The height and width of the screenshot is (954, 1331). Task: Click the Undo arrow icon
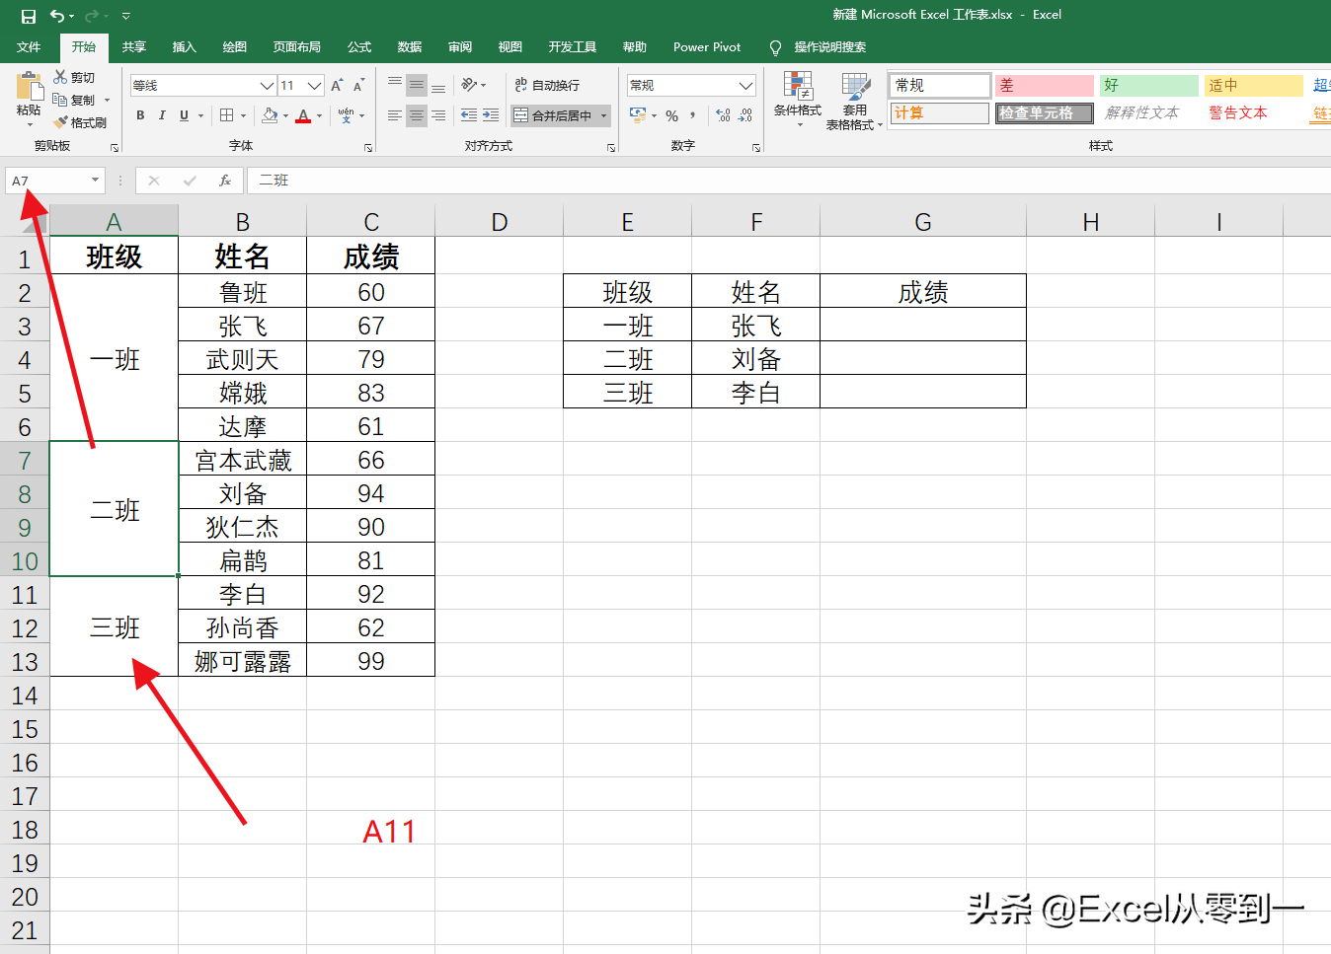click(x=57, y=16)
